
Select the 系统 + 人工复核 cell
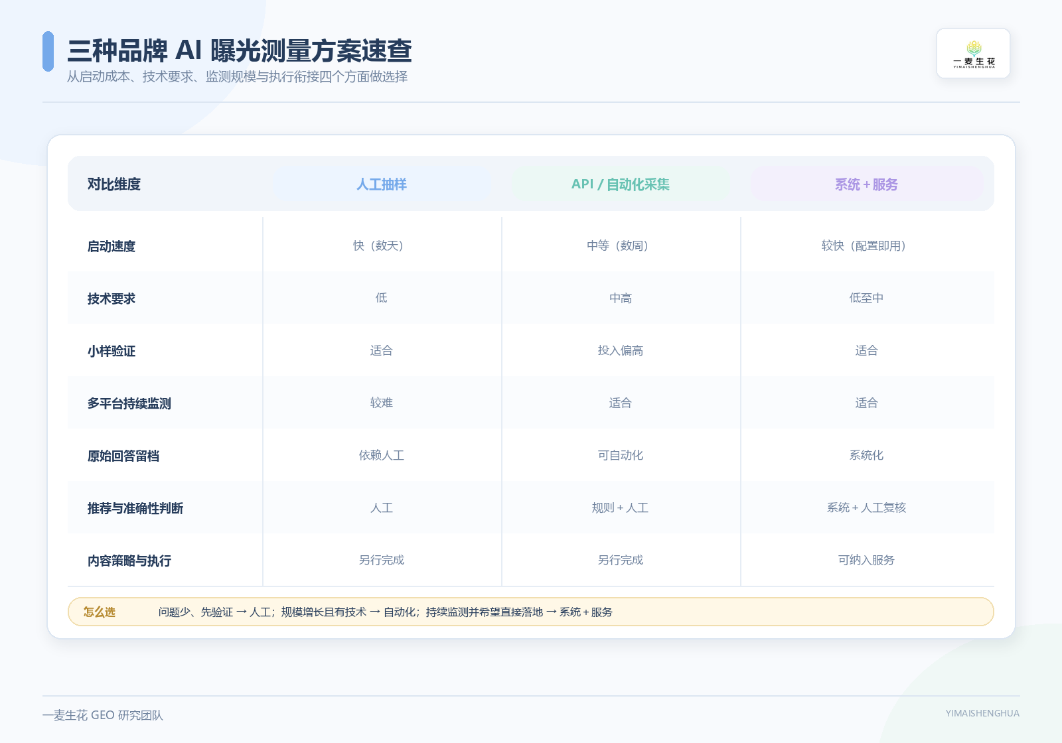tap(866, 507)
